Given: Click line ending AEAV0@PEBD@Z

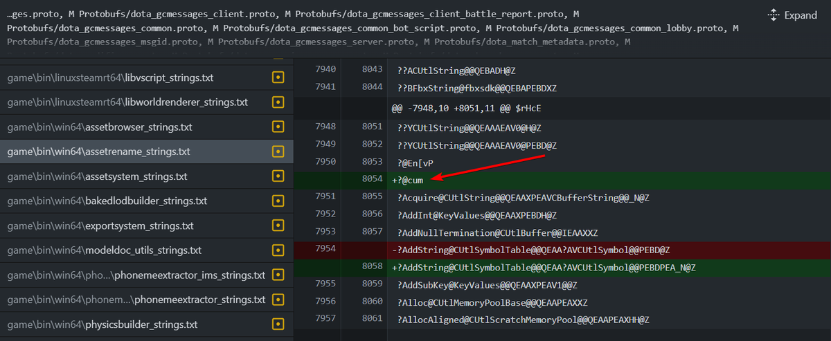Looking at the screenshot, I should pyautogui.click(x=477, y=145).
